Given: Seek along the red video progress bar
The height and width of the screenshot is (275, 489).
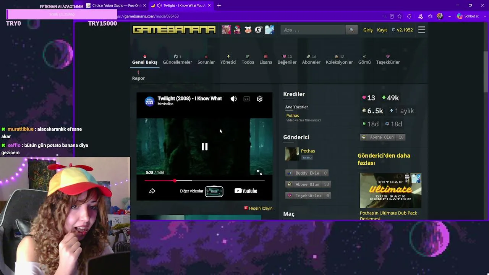Looking at the screenshot, I should pyautogui.click(x=204, y=181).
